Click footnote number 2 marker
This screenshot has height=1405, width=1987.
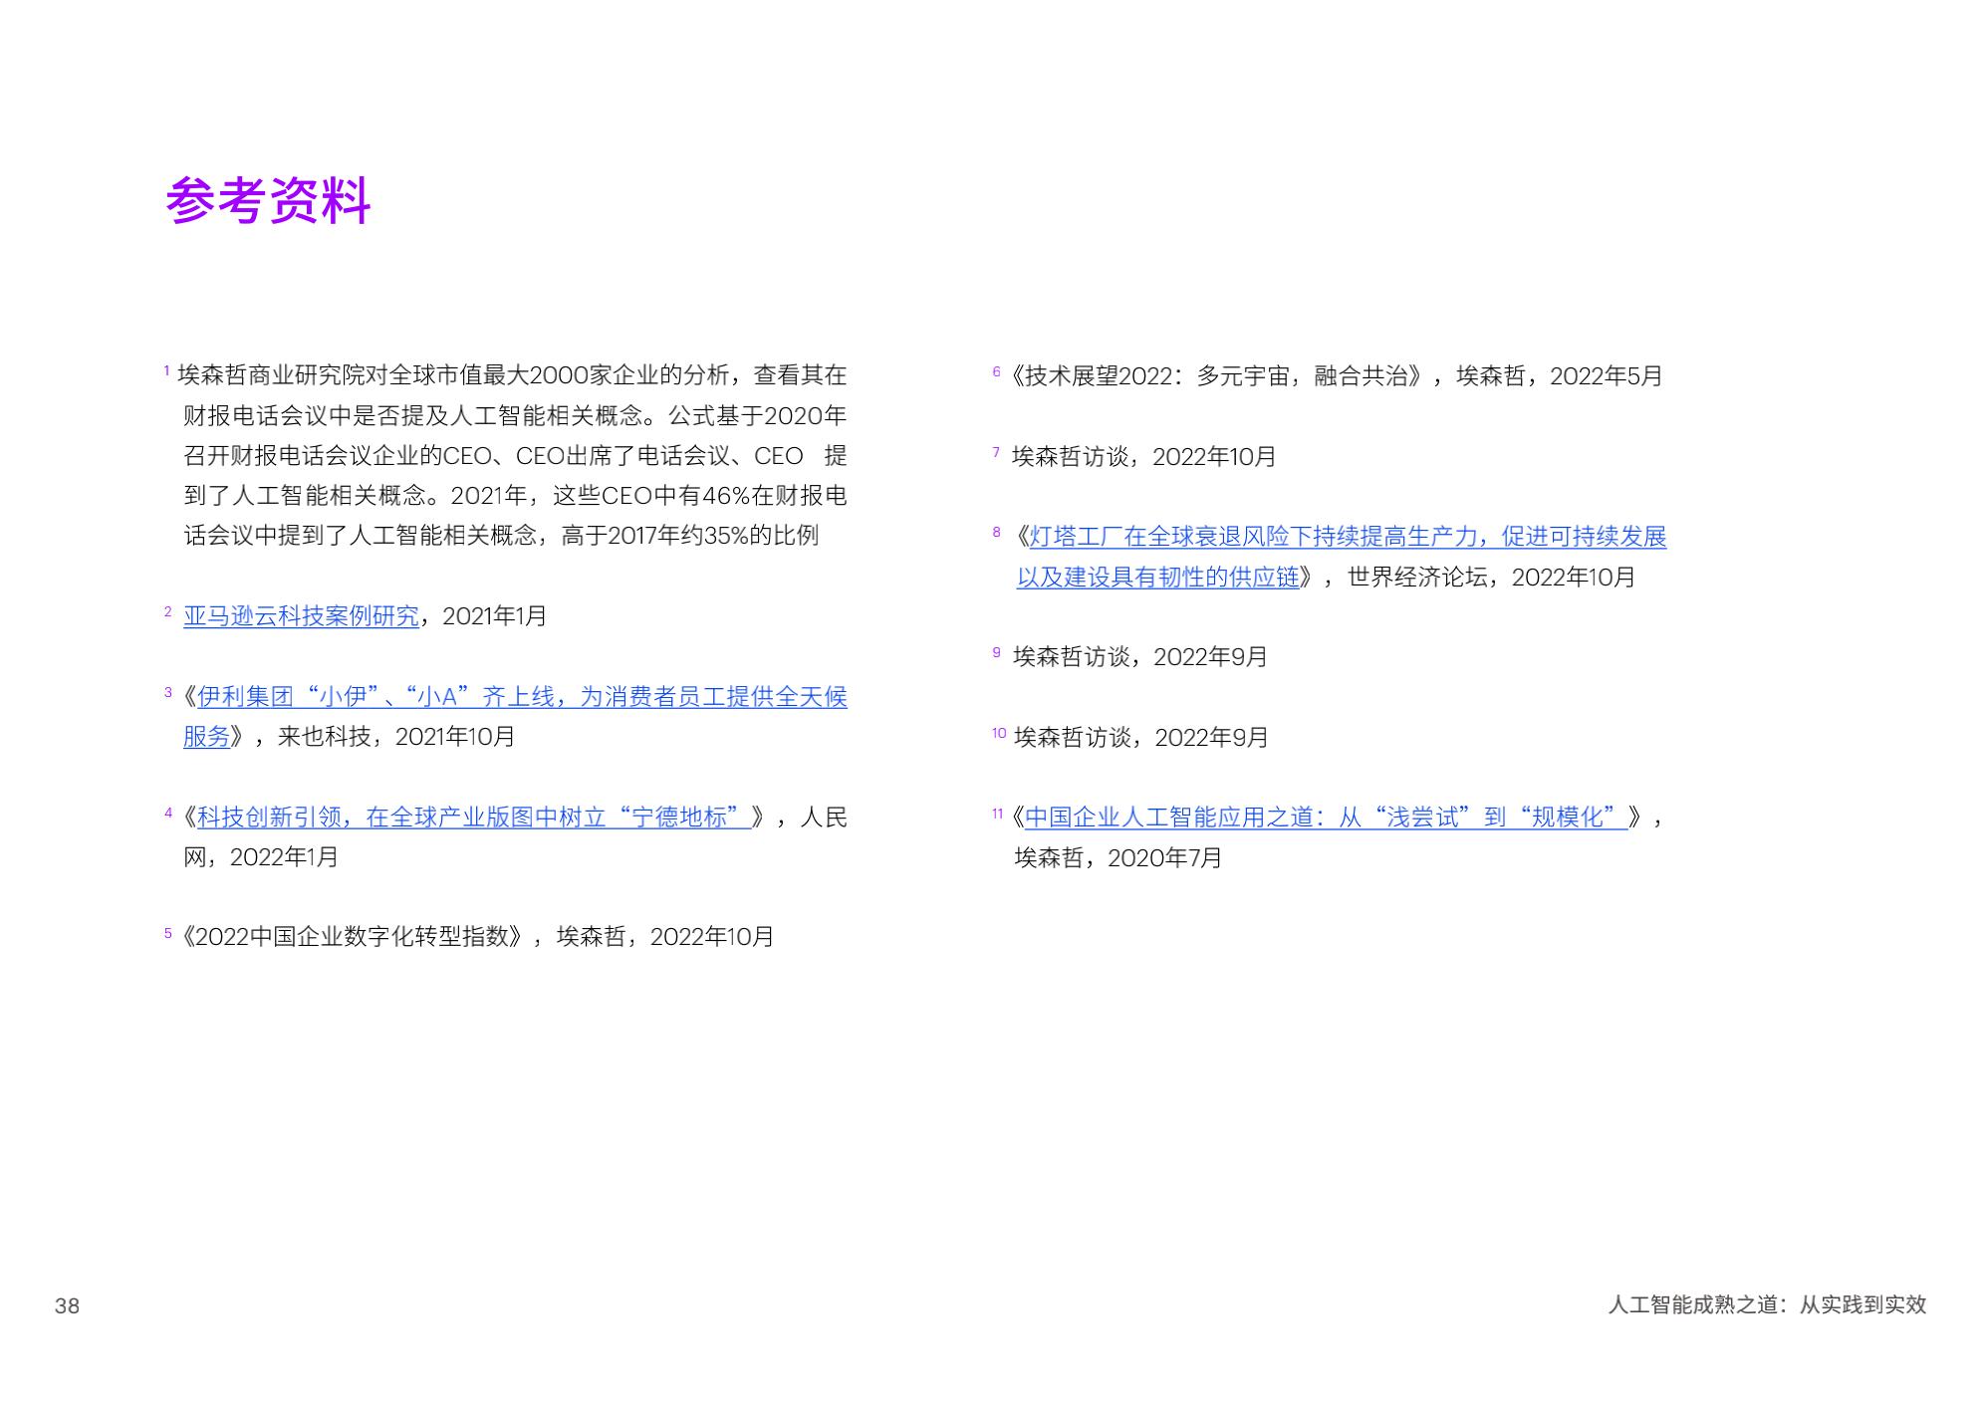click(167, 611)
